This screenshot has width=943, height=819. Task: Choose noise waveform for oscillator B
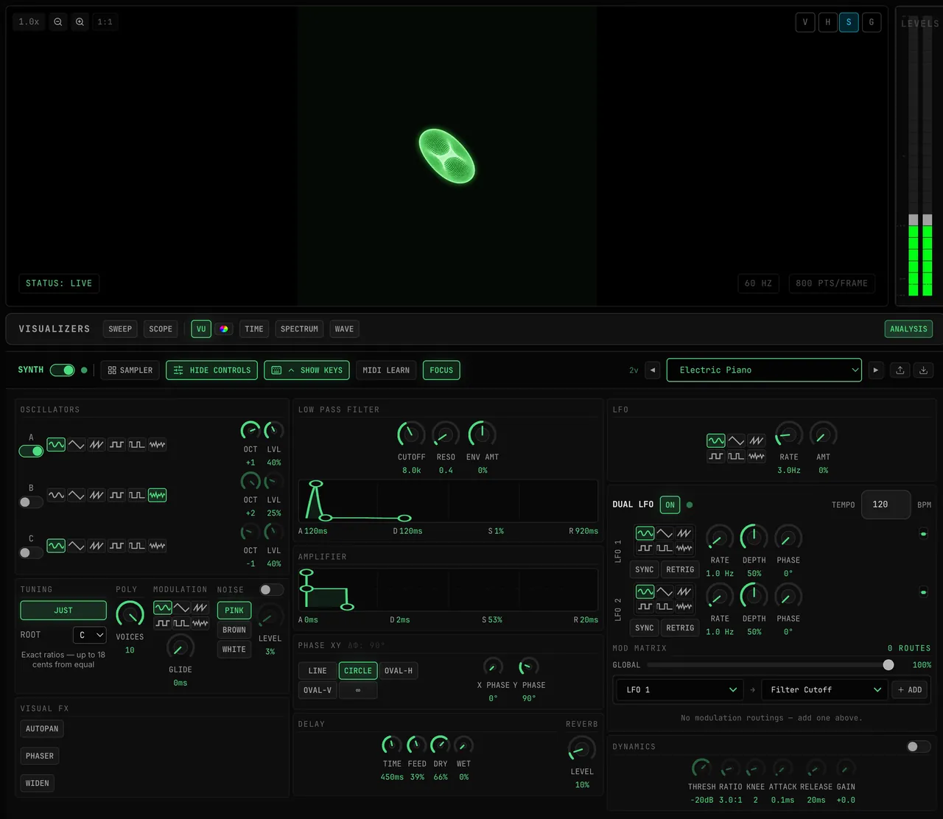[x=157, y=495]
